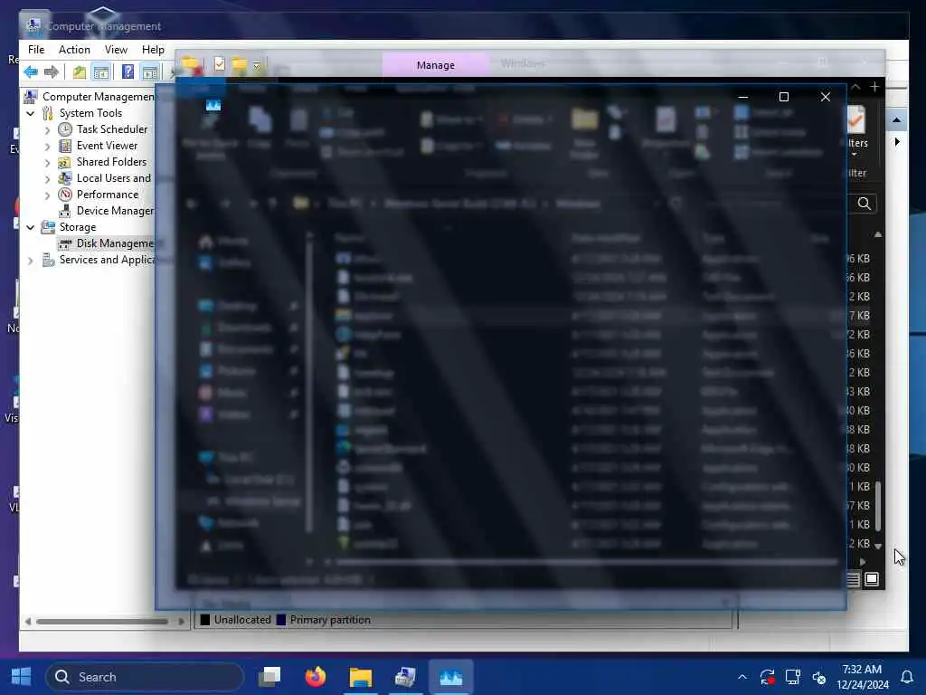Click the scroll down arrow of Explorer file list
The width and height of the screenshot is (926, 695).
click(878, 546)
